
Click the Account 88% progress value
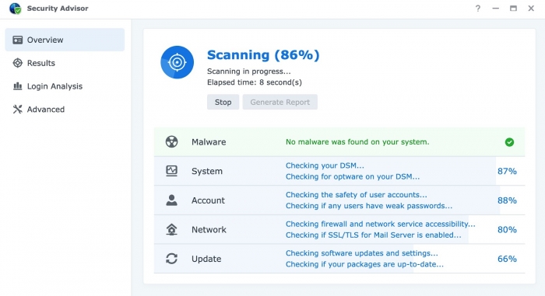[507, 200]
